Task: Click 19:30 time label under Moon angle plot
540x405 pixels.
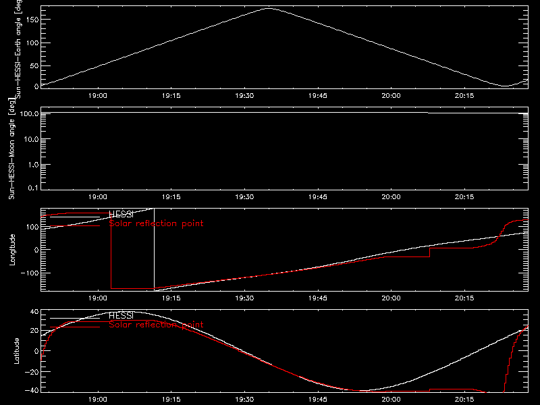Action: (x=244, y=197)
